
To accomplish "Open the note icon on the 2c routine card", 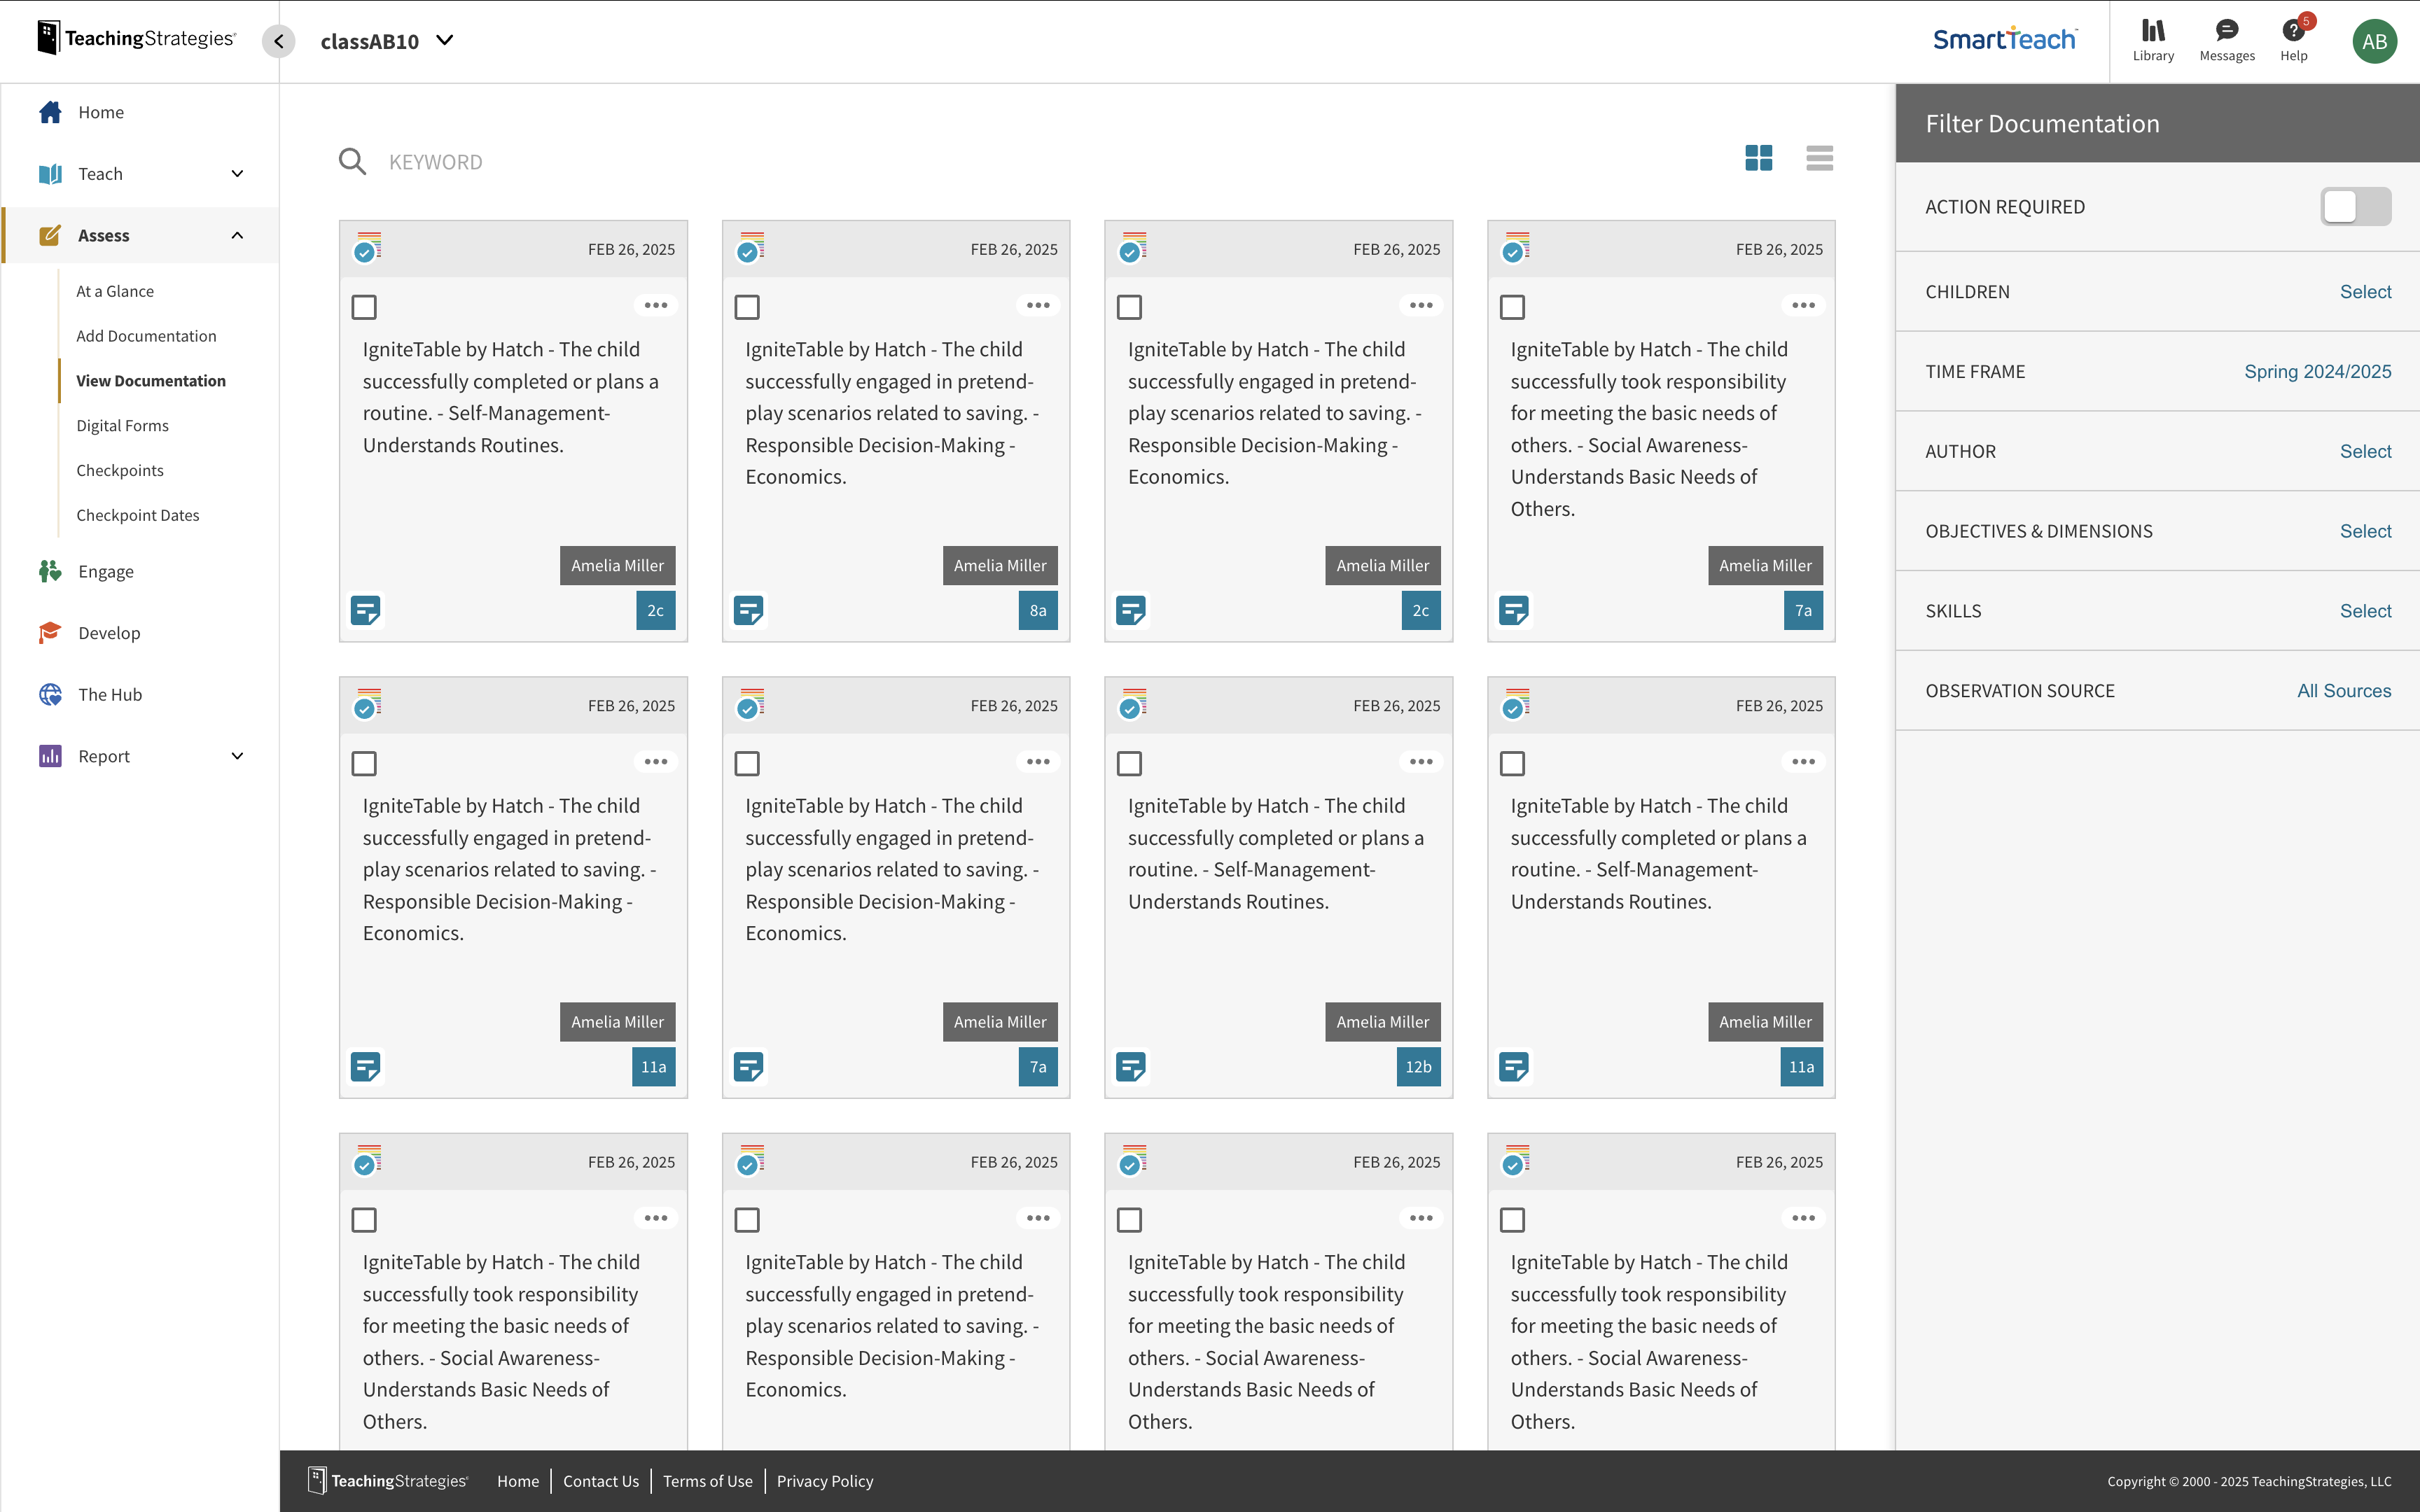I will [x=366, y=610].
